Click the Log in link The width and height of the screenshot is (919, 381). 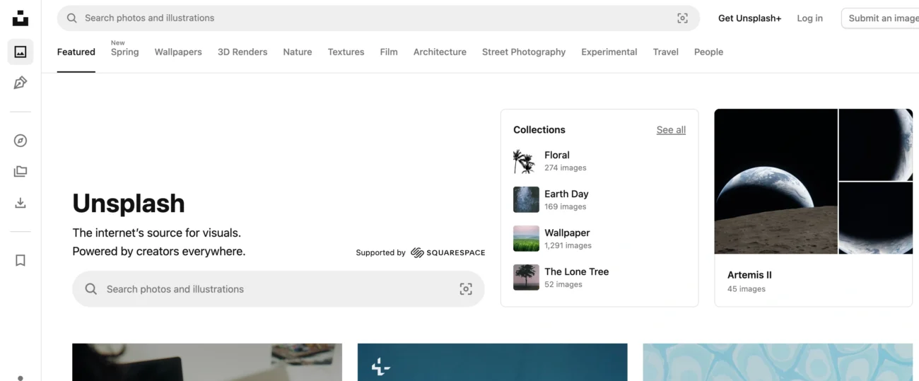809,18
